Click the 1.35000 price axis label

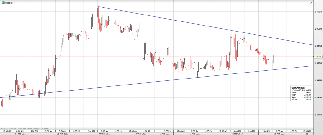[x=318, y=29]
